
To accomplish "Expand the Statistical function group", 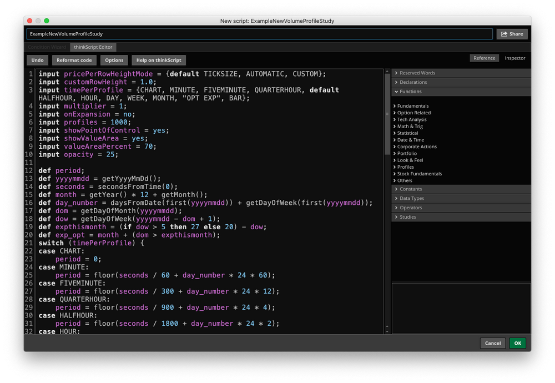I will coord(407,133).
